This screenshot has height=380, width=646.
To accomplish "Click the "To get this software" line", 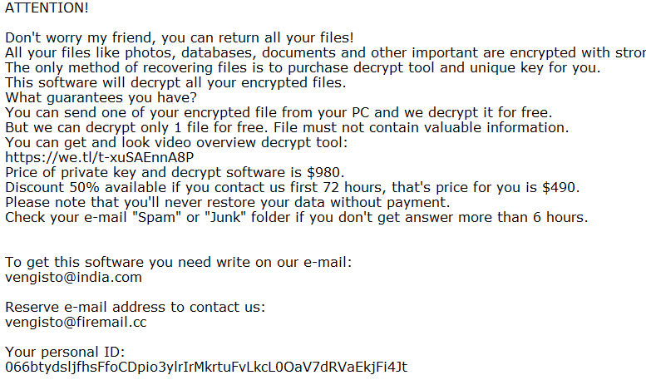I will (179, 262).
